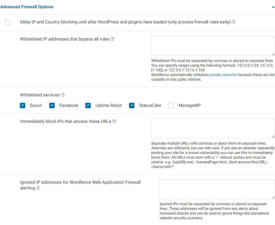The image size is (275, 225).
Task: Open help icon next to Whitelisted services
Action: 63,95
